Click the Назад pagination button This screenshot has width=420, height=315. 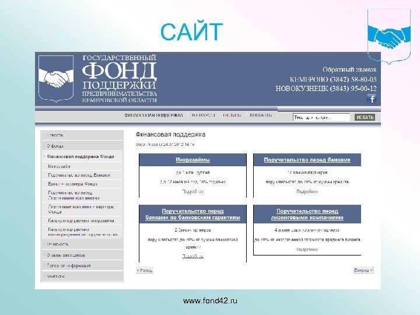pyautogui.click(x=145, y=270)
